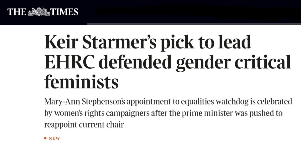301x144 pixels.
Task: Click the word THE in the masthead
Action: point(17,12)
